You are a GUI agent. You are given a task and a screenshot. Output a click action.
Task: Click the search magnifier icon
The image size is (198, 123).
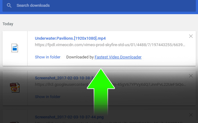tap(9, 6)
